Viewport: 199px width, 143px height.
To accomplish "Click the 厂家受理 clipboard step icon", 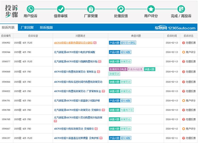I will pos(91,9).
